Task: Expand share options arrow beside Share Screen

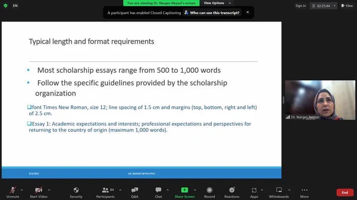Action: pyautogui.click(x=195, y=190)
